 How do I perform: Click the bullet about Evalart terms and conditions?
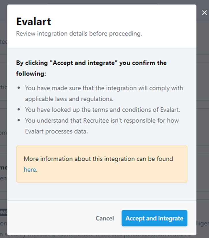click(x=102, y=110)
